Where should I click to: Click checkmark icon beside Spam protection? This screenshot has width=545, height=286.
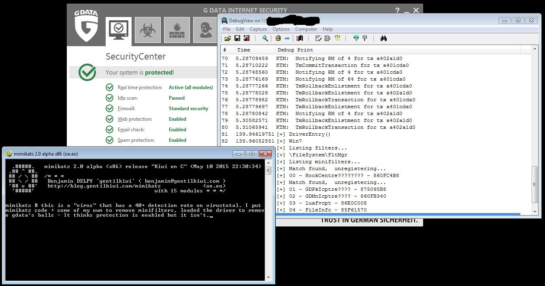click(109, 140)
